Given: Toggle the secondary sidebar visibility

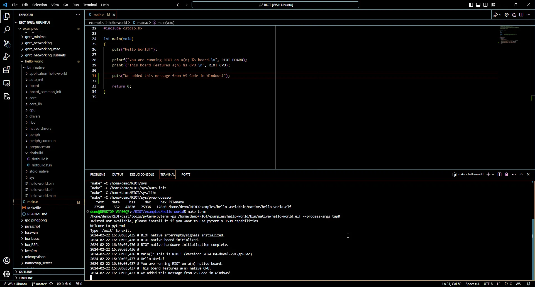Looking at the screenshot, I should click(485, 5).
